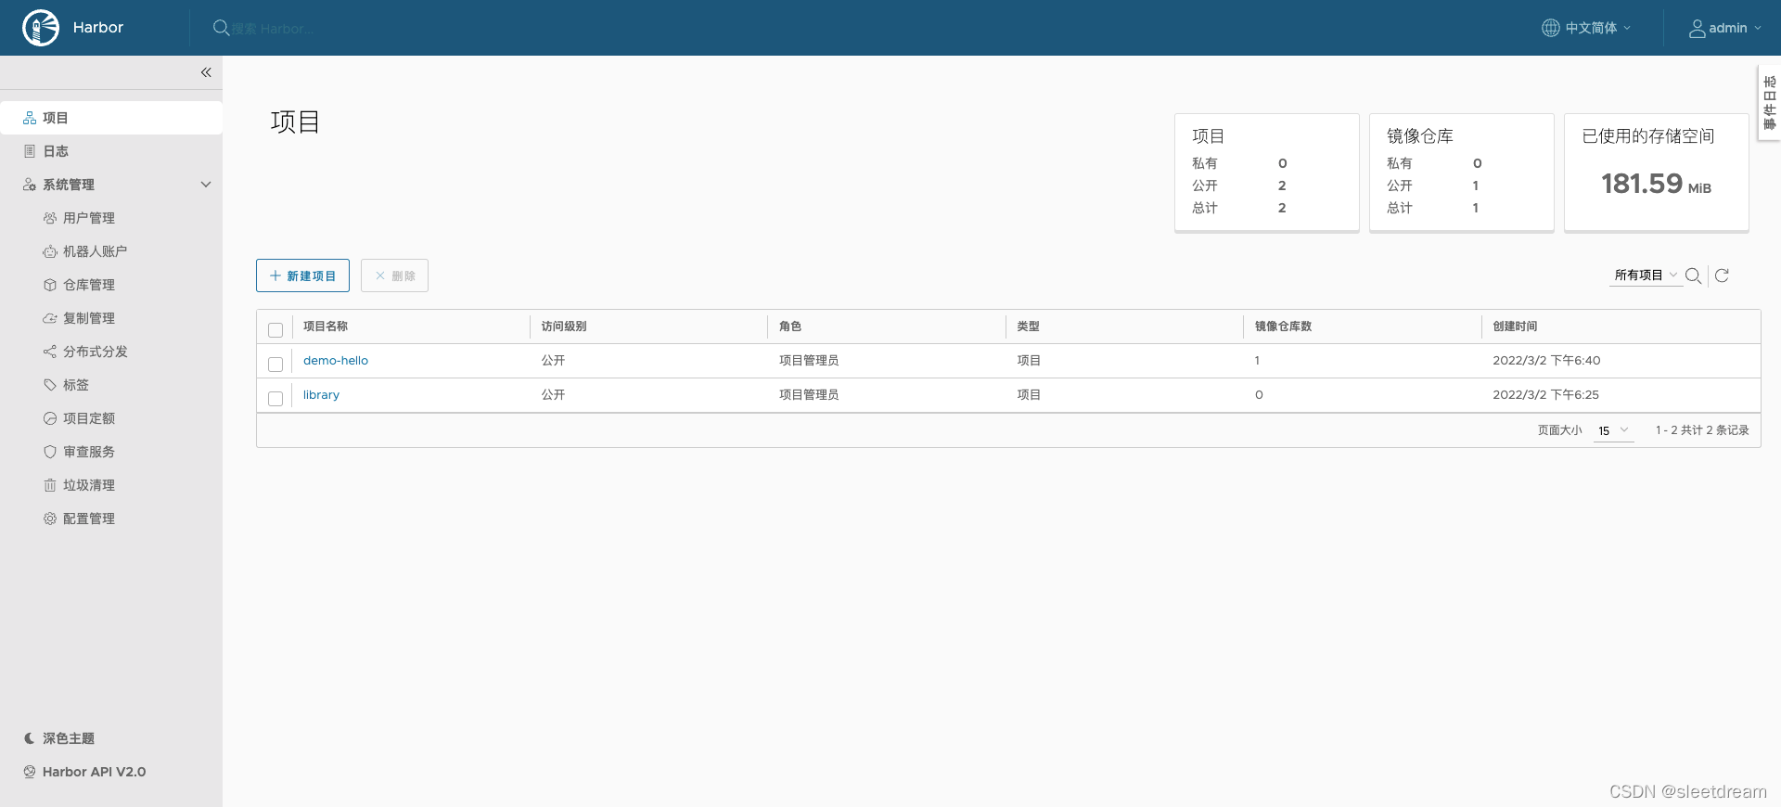Open the 中文简体 language dropdown
The height and width of the screenshot is (807, 1781).
pos(1587,28)
